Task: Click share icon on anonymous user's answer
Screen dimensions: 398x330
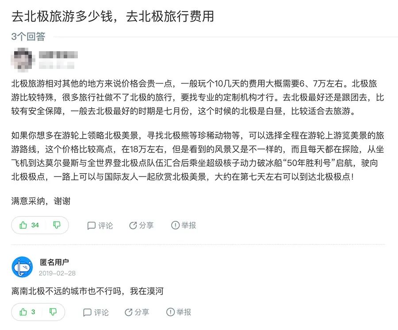Action: click(128, 312)
